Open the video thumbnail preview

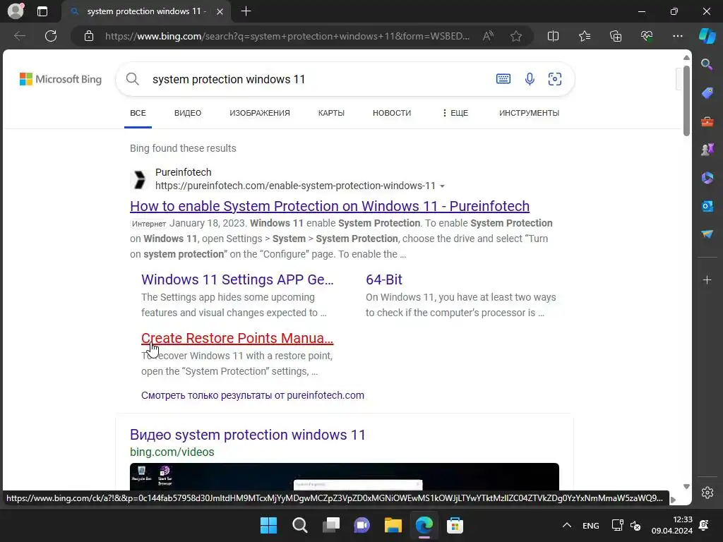(x=345, y=477)
